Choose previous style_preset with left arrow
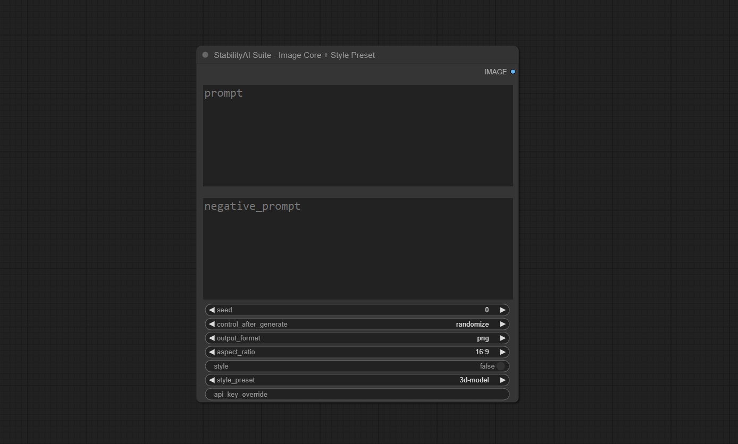 click(x=212, y=380)
